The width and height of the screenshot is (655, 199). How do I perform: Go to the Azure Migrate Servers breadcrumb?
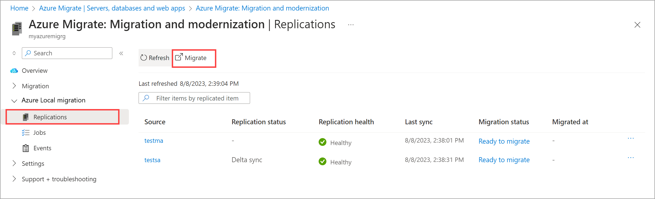(x=112, y=8)
